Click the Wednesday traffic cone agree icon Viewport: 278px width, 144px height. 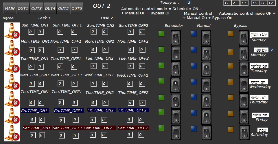tap(12, 82)
